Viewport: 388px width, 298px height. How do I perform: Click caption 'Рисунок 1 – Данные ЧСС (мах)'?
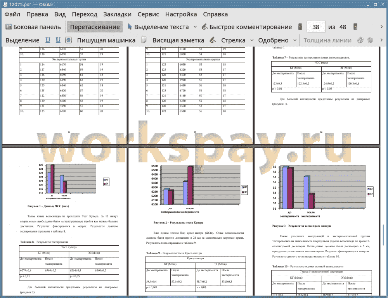(48, 206)
